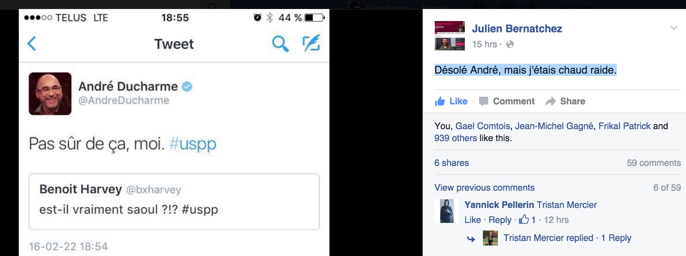Screen dimensions: 686x256
Task: Tap the back arrow in Tweet header
Action: [32, 44]
